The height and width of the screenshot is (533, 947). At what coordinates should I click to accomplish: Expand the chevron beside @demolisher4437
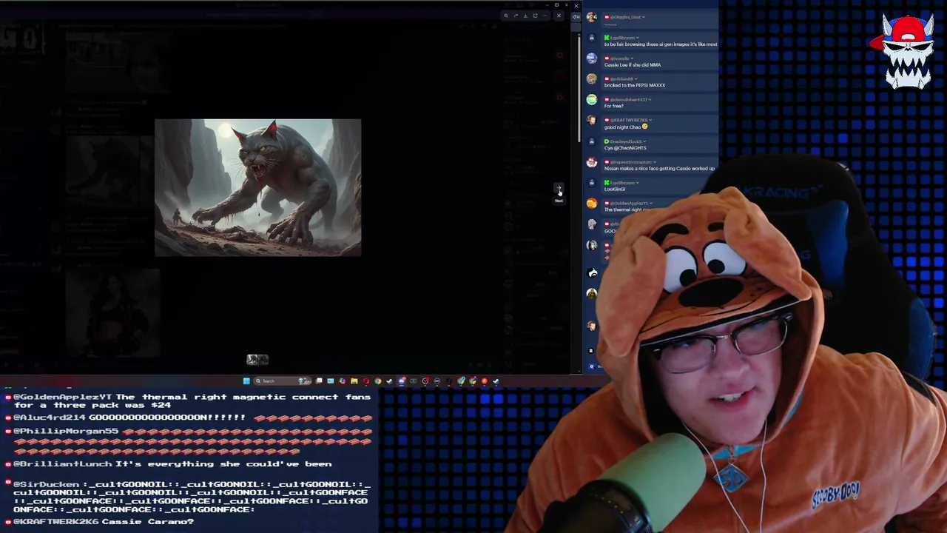(650, 100)
